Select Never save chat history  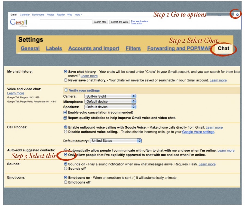[x=65, y=80]
